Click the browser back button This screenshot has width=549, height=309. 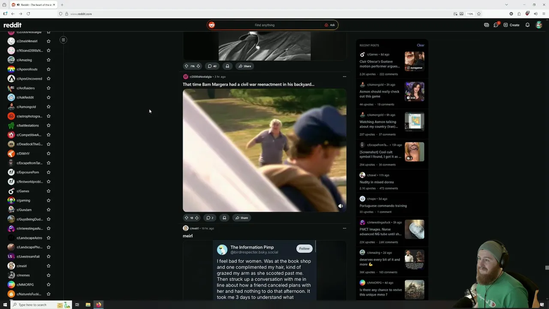coord(12,14)
